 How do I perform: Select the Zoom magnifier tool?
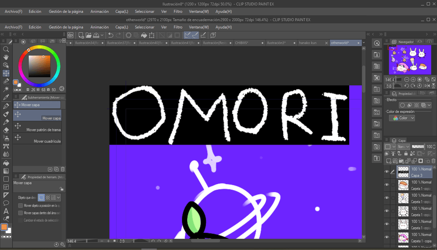click(6, 49)
